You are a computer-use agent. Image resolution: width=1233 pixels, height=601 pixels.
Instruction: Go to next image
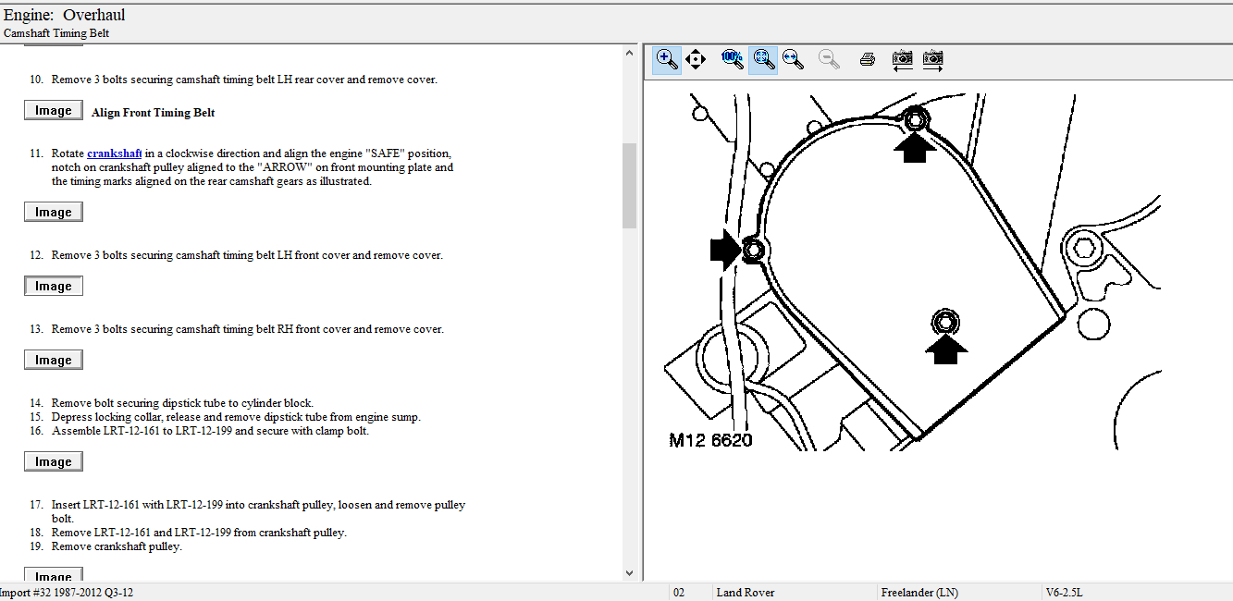pos(932,60)
